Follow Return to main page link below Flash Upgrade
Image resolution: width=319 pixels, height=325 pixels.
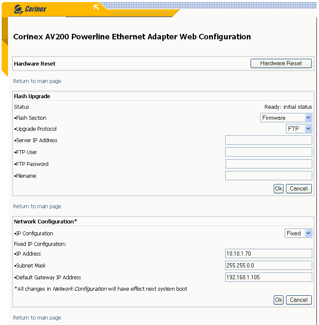(x=37, y=207)
